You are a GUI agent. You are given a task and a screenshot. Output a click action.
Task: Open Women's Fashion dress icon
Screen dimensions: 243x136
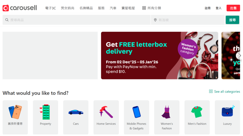pos(167,112)
